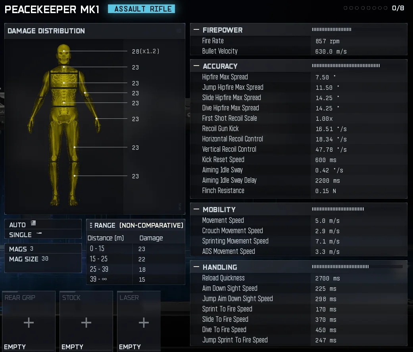Image resolution: width=413 pixels, height=352 pixels.
Task: Collapse the Accuracy section
Action: 196,66
